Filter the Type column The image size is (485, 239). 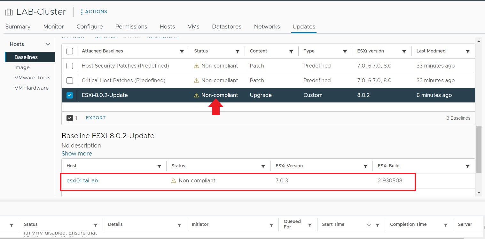[345, 52]
